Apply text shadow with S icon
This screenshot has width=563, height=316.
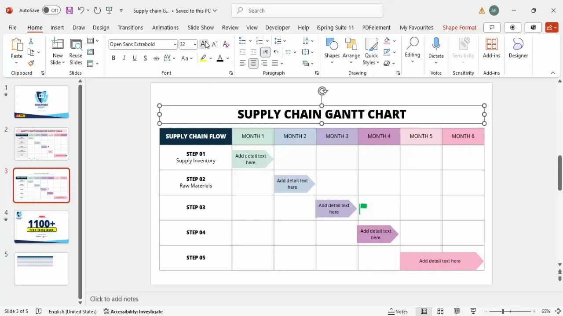click(145, 58)
